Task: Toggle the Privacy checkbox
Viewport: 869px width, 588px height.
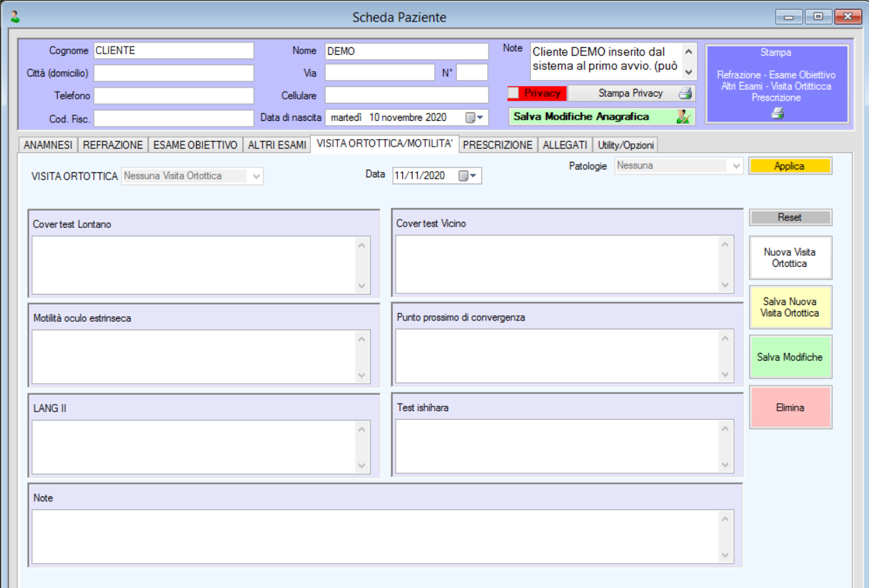Action: point(513,93)
